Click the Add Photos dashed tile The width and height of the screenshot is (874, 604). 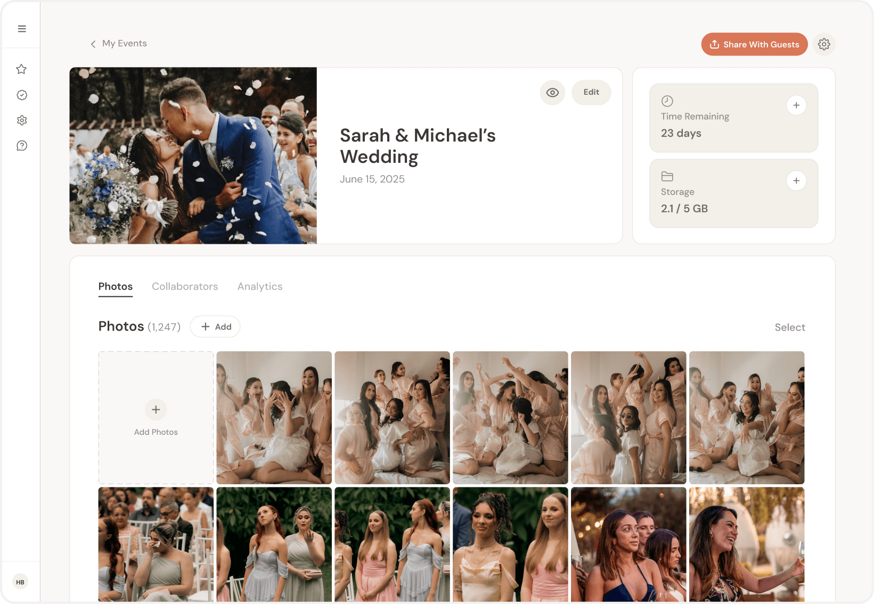pyautogui.click(x=156, y=418)
